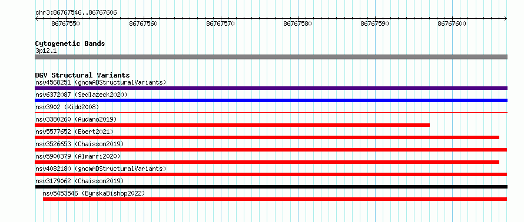Click the gray 3p12.1 cytogenetic band bar
524x222 pixels.
(x=271, y=57)
